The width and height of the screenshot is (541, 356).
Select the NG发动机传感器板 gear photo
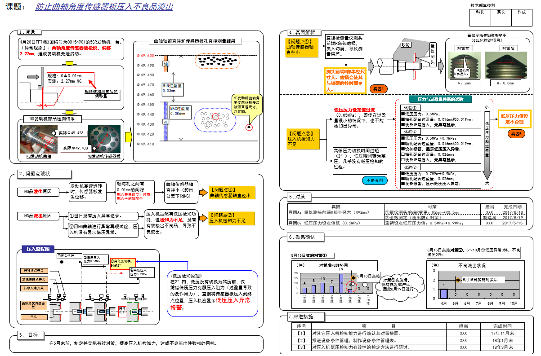click(104, 139)
